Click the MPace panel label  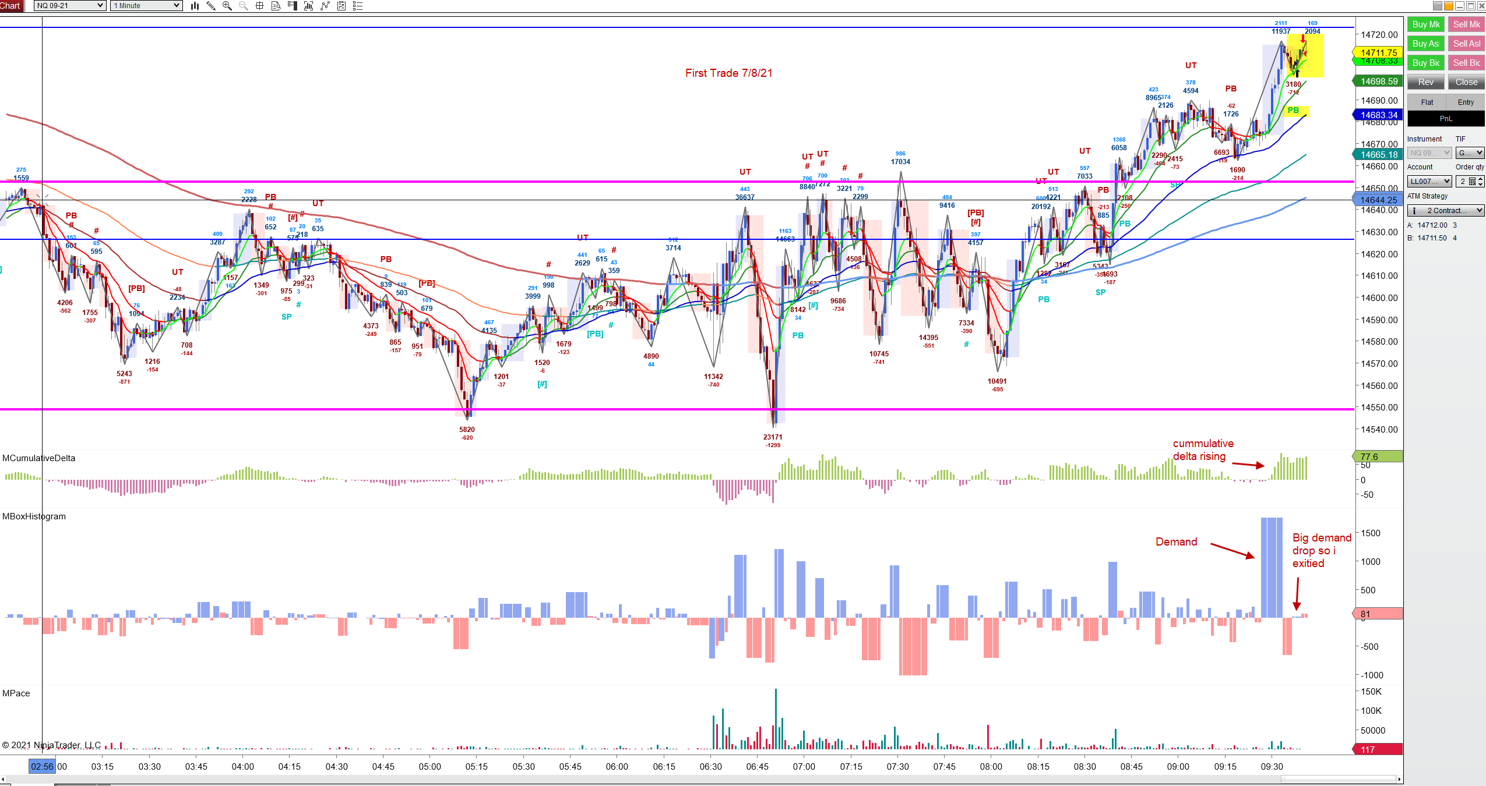coord(16,693)
